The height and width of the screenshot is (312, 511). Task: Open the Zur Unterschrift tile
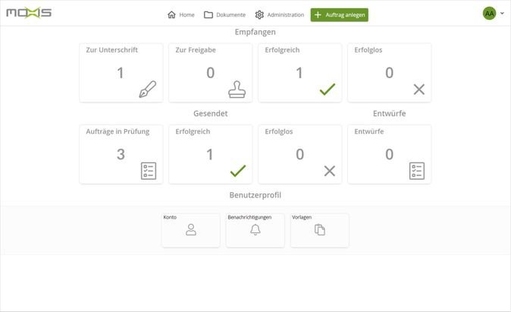coord(121,72)
